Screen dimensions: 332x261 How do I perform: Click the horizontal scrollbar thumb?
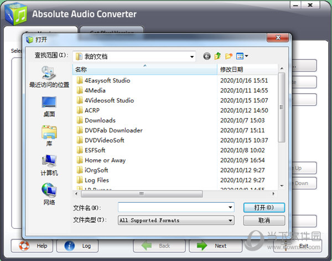point(142,193)
